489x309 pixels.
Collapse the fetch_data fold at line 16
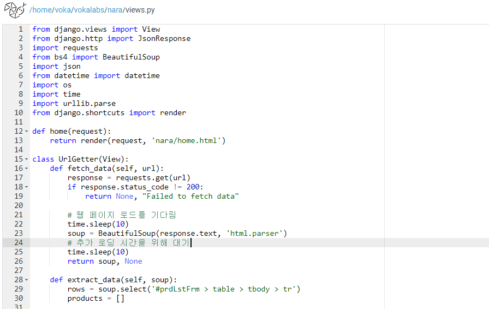pyautogui.click(x=27, y=169)
